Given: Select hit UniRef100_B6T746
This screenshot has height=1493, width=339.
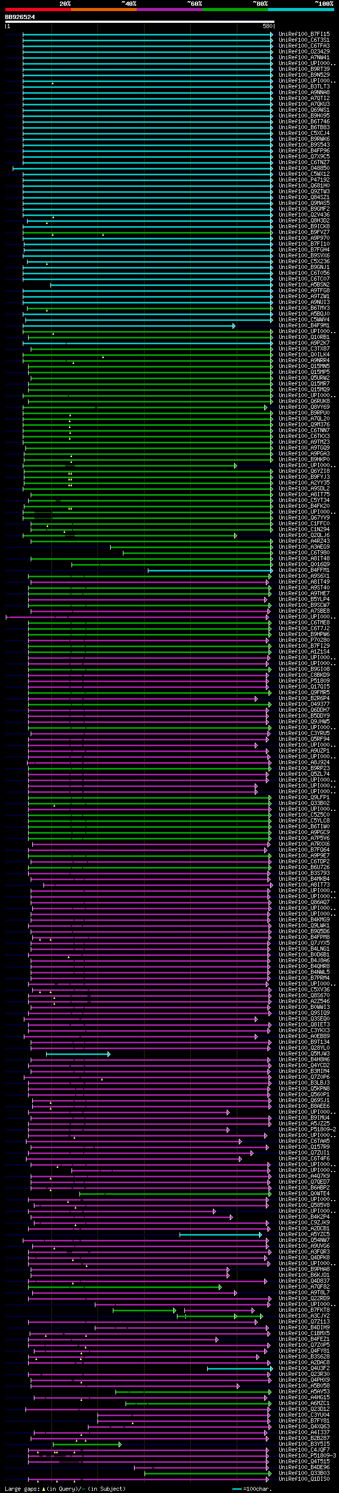Looking at the screenshot, I should pyautogui.click(x=304, y=122).
